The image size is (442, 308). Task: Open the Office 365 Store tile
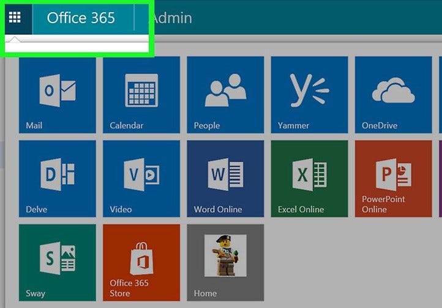(141, 262)
